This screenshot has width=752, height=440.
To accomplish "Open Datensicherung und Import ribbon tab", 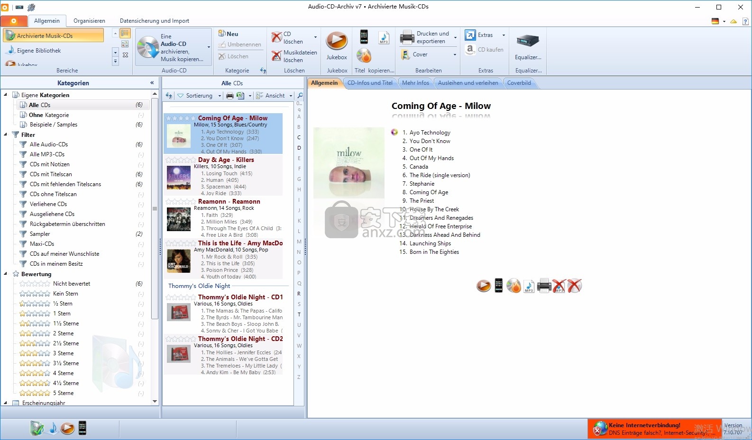I will click(x=155, y=21).
